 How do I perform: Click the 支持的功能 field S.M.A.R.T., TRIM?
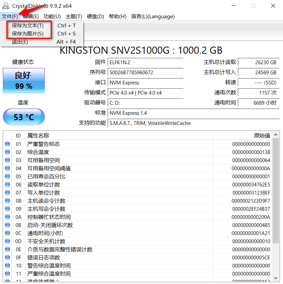point(194,123)
